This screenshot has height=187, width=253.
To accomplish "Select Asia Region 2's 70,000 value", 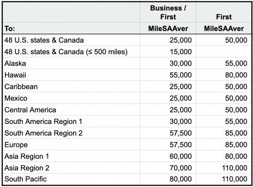I will 181,168.
